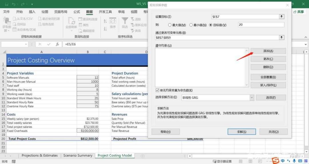Click the constraints list scrollbar down arrow

click(x=247, y=85)
